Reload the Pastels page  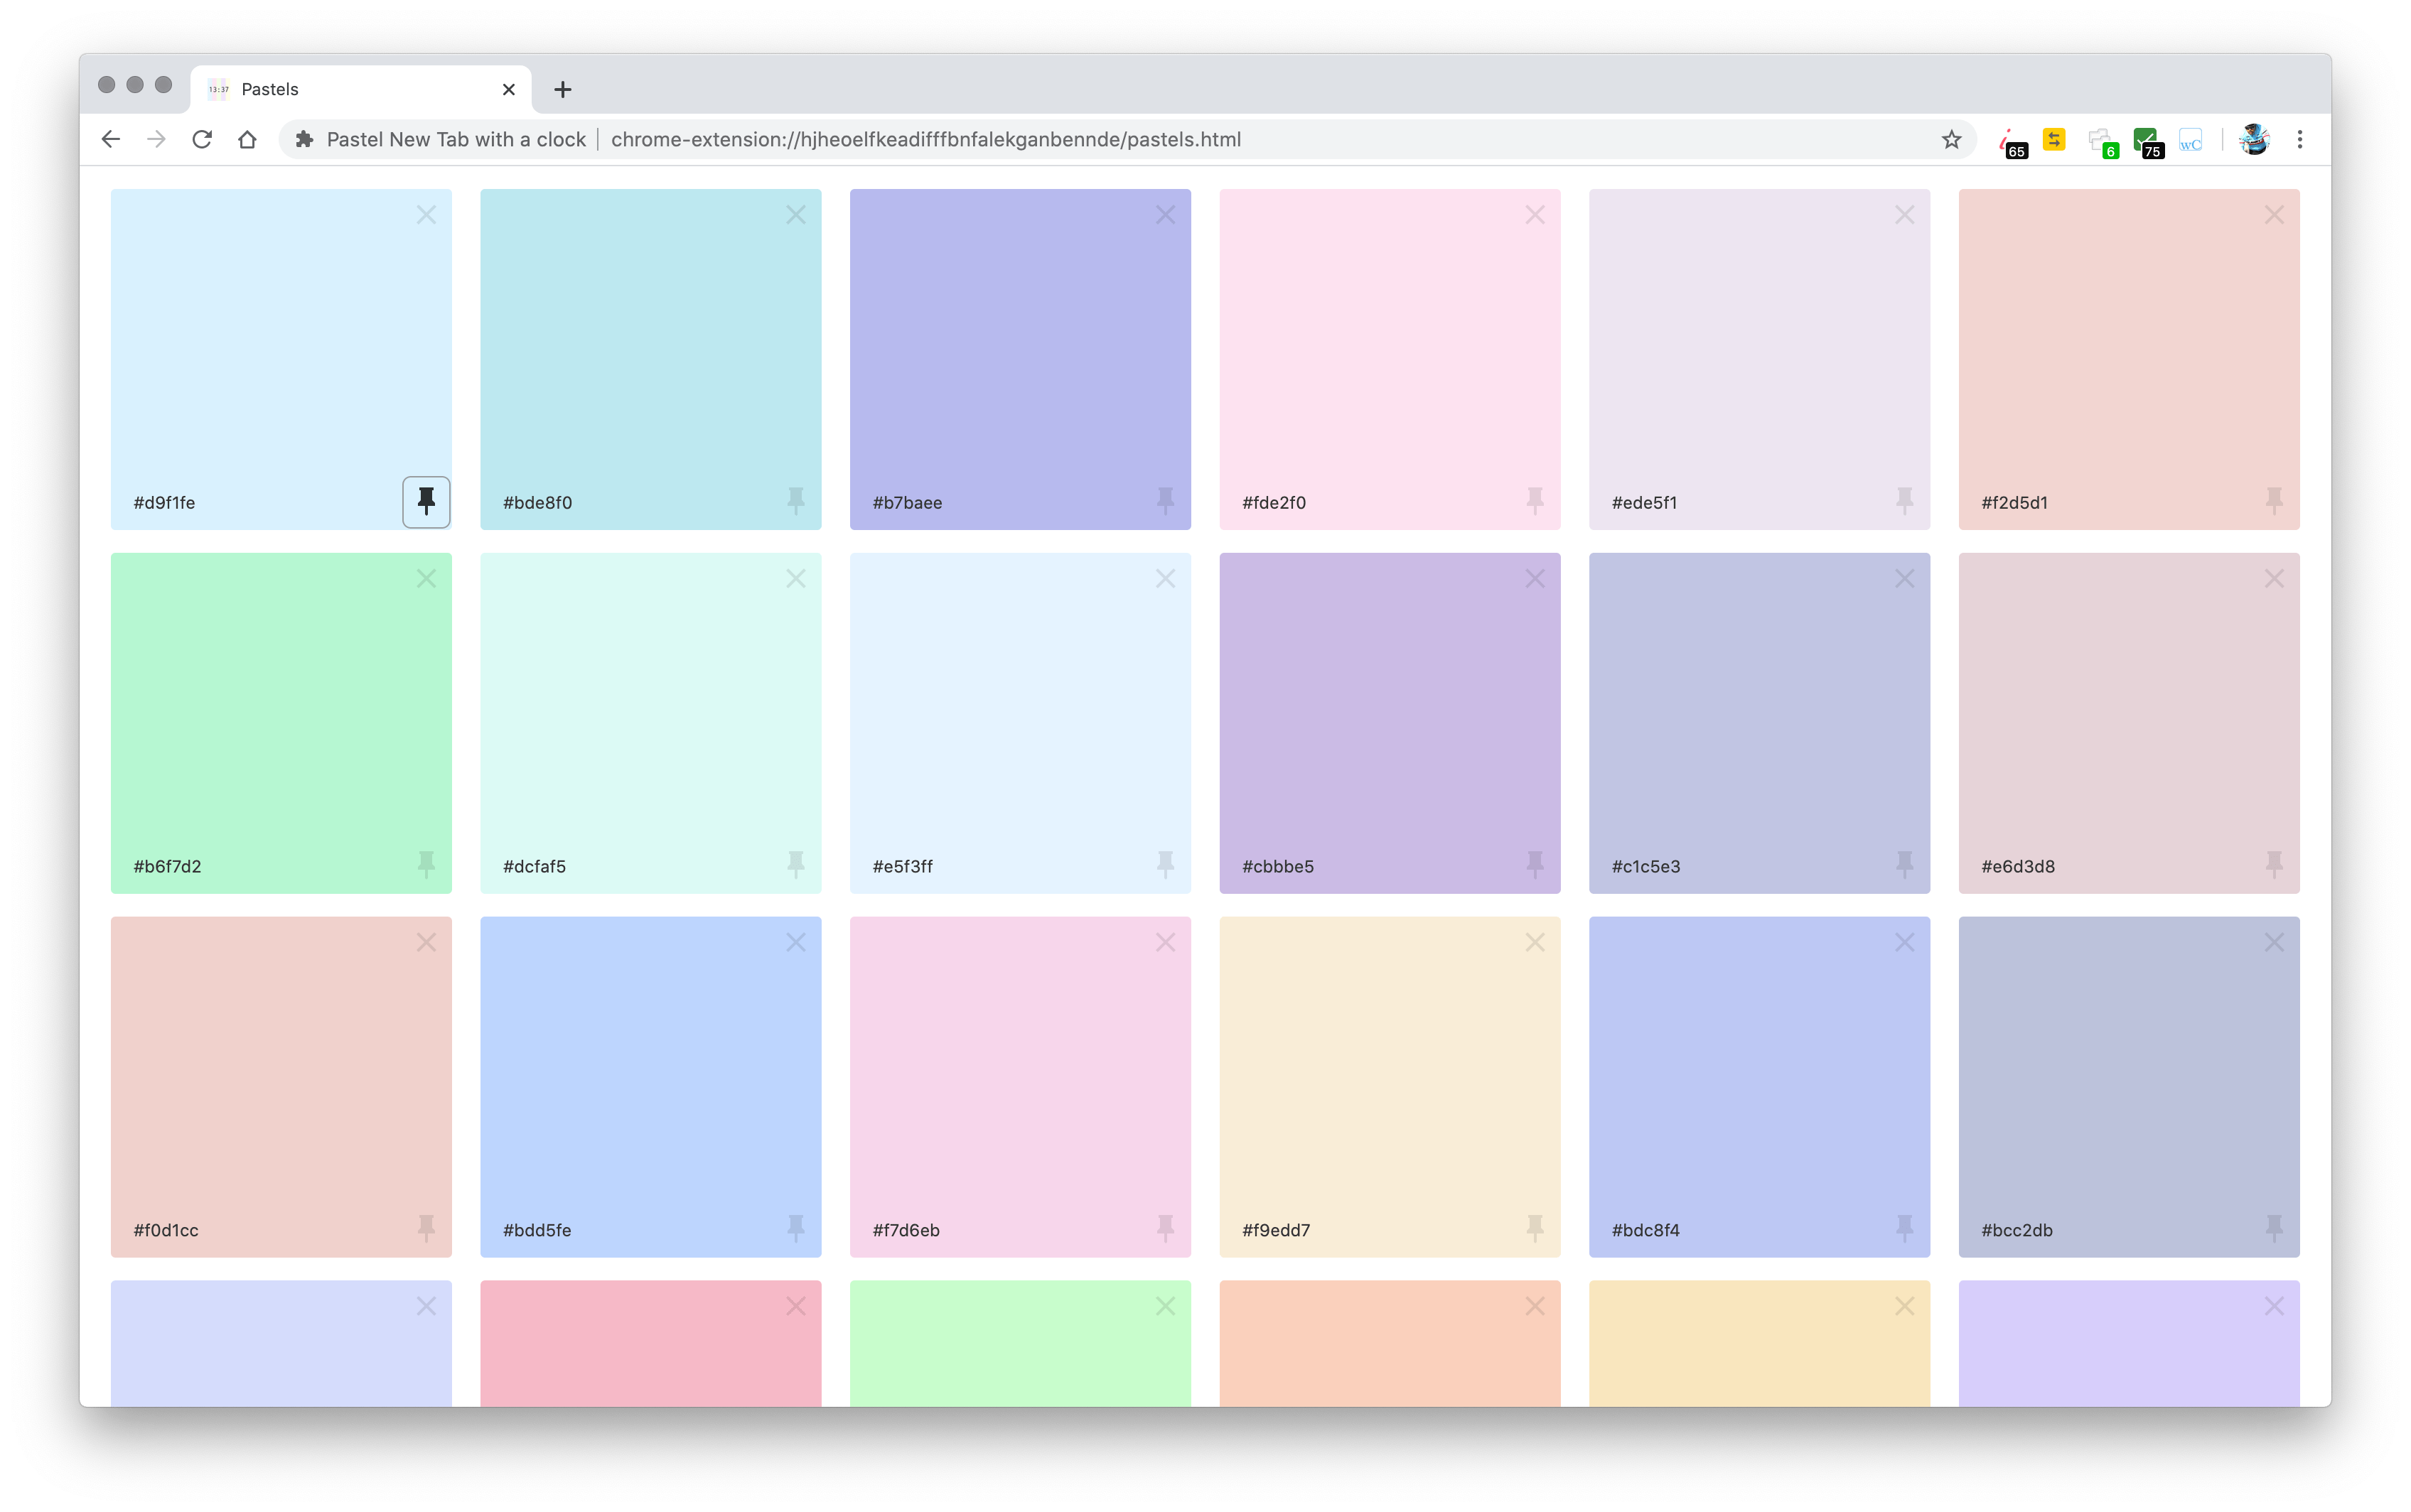[x=202, y=139]
